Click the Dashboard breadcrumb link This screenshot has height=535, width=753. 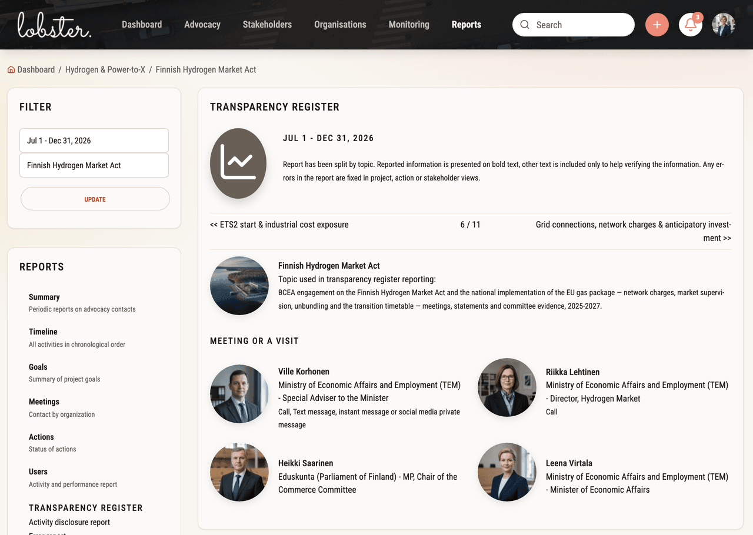click(x=36, y=69)
